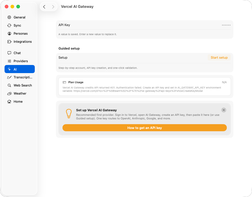Click the AI sparkle icon
252x197 pixels.
tap(9, 69)
